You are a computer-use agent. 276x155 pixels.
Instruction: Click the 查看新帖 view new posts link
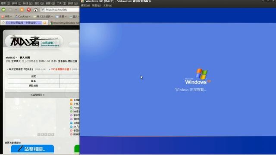[x=63, y=61]
